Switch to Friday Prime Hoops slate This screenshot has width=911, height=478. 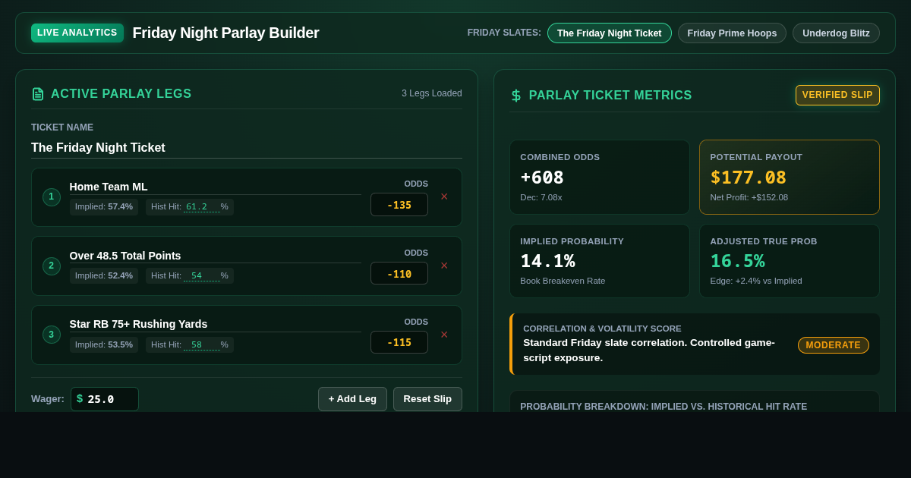[732, 33]
